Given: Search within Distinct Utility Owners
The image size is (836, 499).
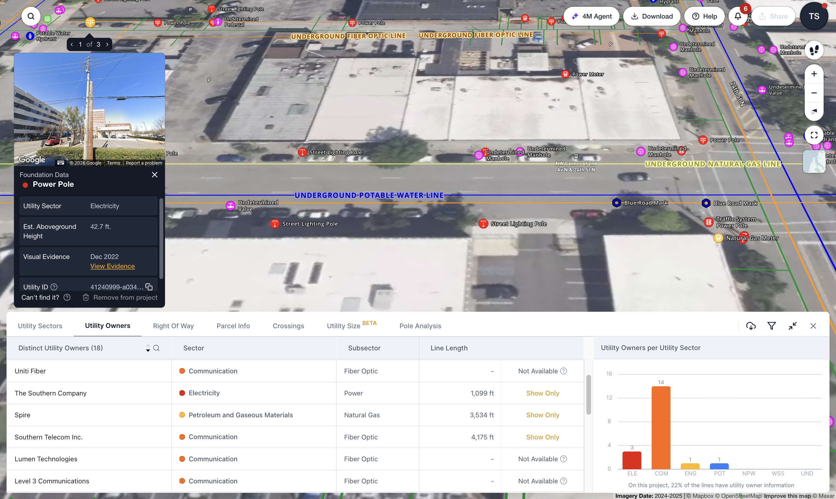Looking at the screenshot, I should 156,348.
